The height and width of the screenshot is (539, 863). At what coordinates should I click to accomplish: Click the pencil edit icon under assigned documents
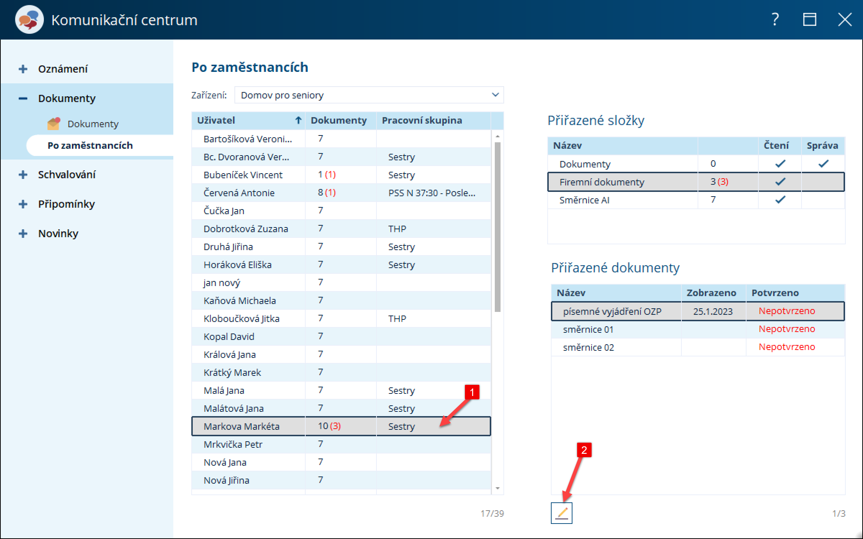(x=561, y=513)
